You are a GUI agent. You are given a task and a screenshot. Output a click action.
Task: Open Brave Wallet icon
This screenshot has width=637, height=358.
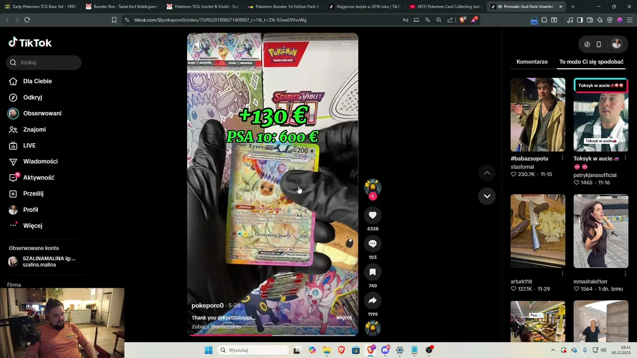pyautogui.click(x=590, y=20)
